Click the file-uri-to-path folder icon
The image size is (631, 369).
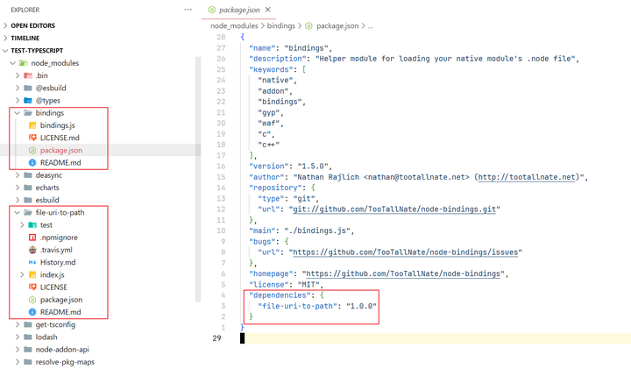point(28,212)
